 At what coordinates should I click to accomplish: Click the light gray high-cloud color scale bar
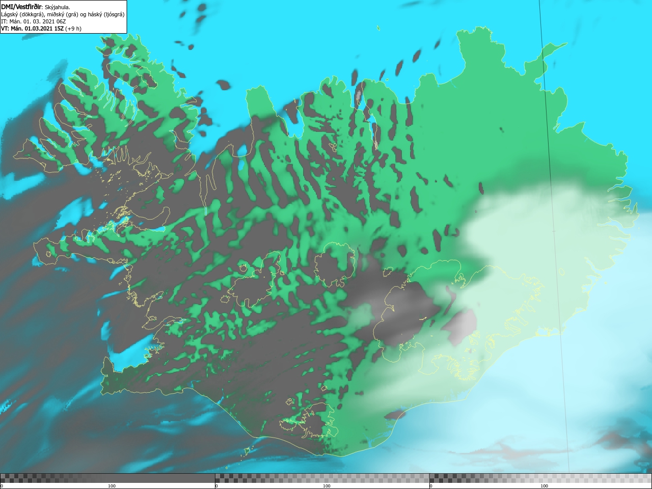pos(540,478)
